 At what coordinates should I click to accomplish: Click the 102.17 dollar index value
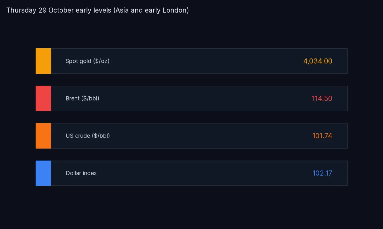pyautogui.click(x=322, y=173)
